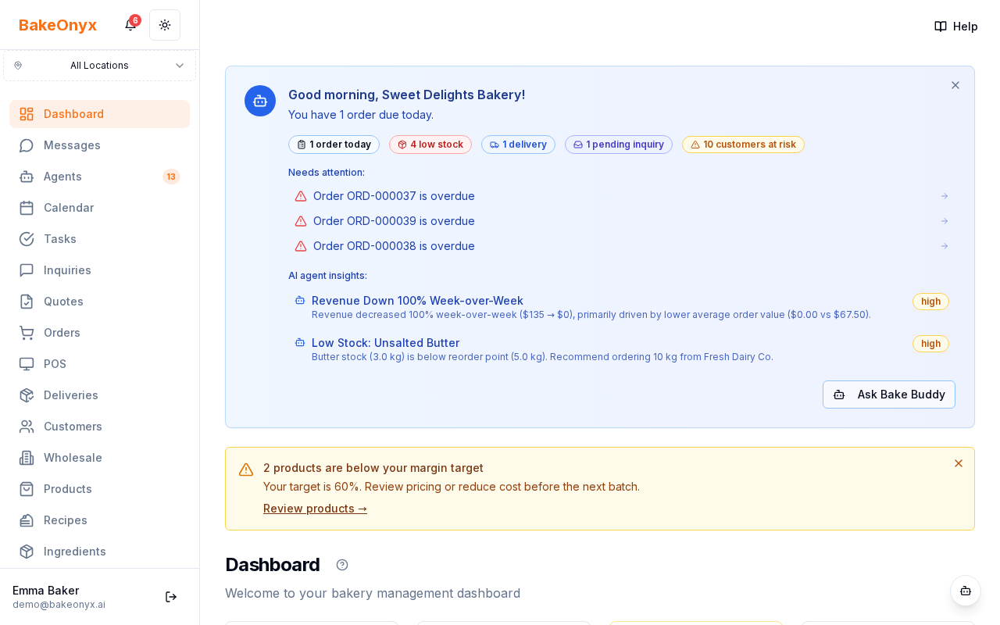The height and width of the screenshot is (625, 1000).
Task: Click the Inquiries chat icon
Action: 27,270
